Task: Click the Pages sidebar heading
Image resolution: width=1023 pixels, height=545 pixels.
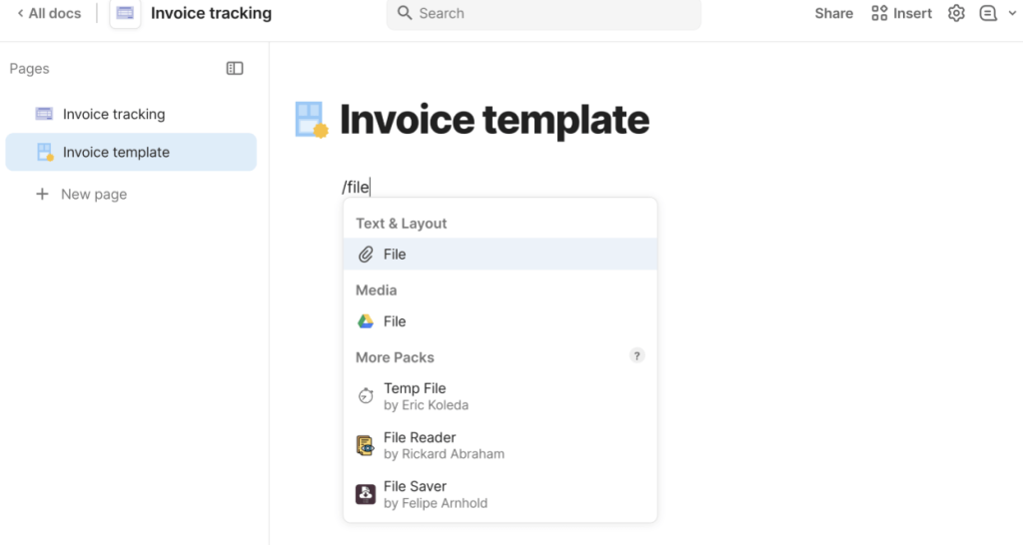Action: click(29, 69)
